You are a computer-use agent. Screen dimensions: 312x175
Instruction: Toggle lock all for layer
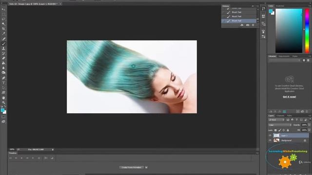coord(288,130)
